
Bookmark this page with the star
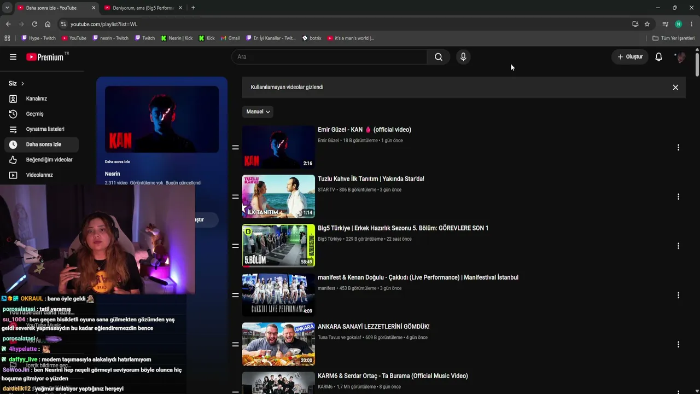point(647,24)
